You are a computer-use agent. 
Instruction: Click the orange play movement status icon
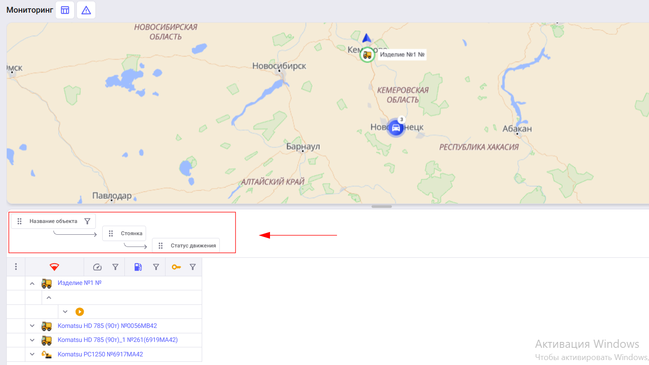pyautogui.click(x=80, y=312)
